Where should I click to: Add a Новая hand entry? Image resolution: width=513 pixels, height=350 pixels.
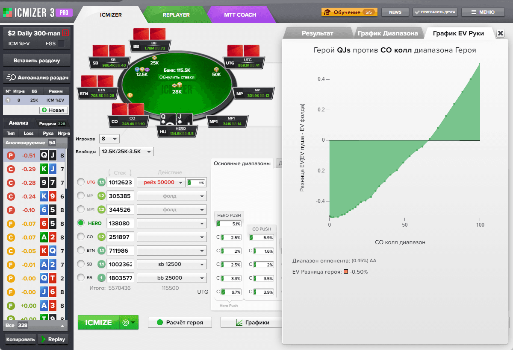coord(54,110)
